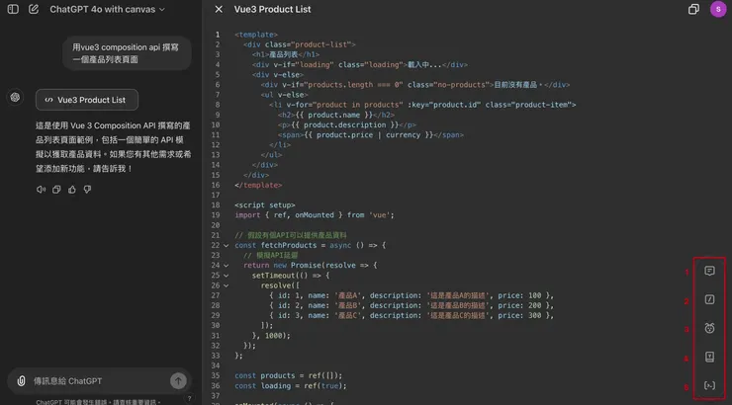Click the v-for product list item line
Image resolution: width=732 pixels, height=405 pixels.
[422, 105]
